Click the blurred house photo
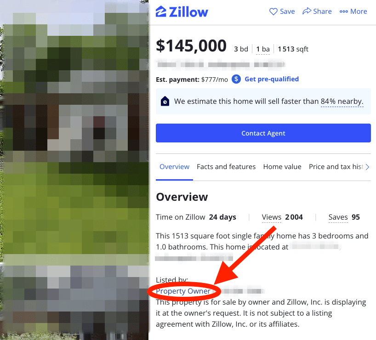This screenshot has width=376, height=340. pyautogui.click(x=74, y=170)
